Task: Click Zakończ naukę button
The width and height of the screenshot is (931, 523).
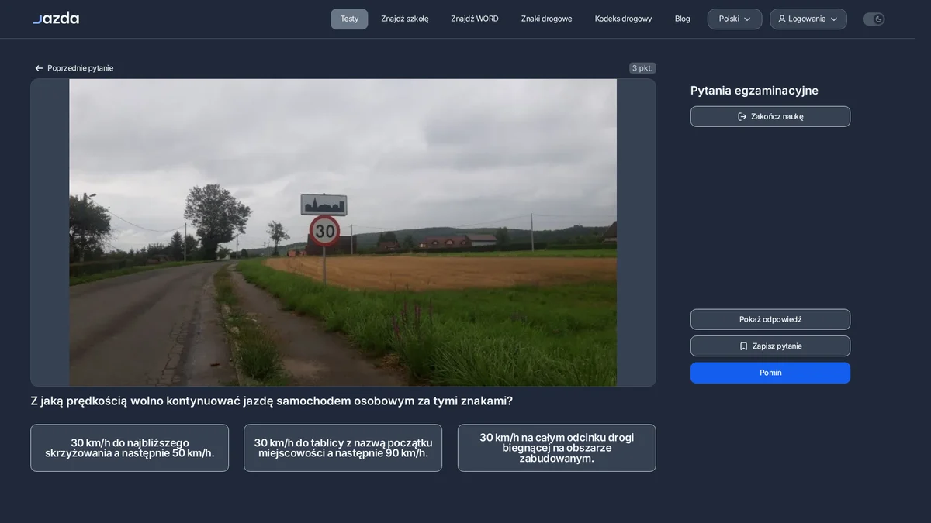Action: pyautogui.click(x=770, y=116)
